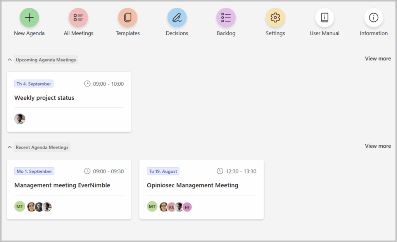Select the Th 4. September date badge
Screen dimensions: 397x242
[34, 83]
